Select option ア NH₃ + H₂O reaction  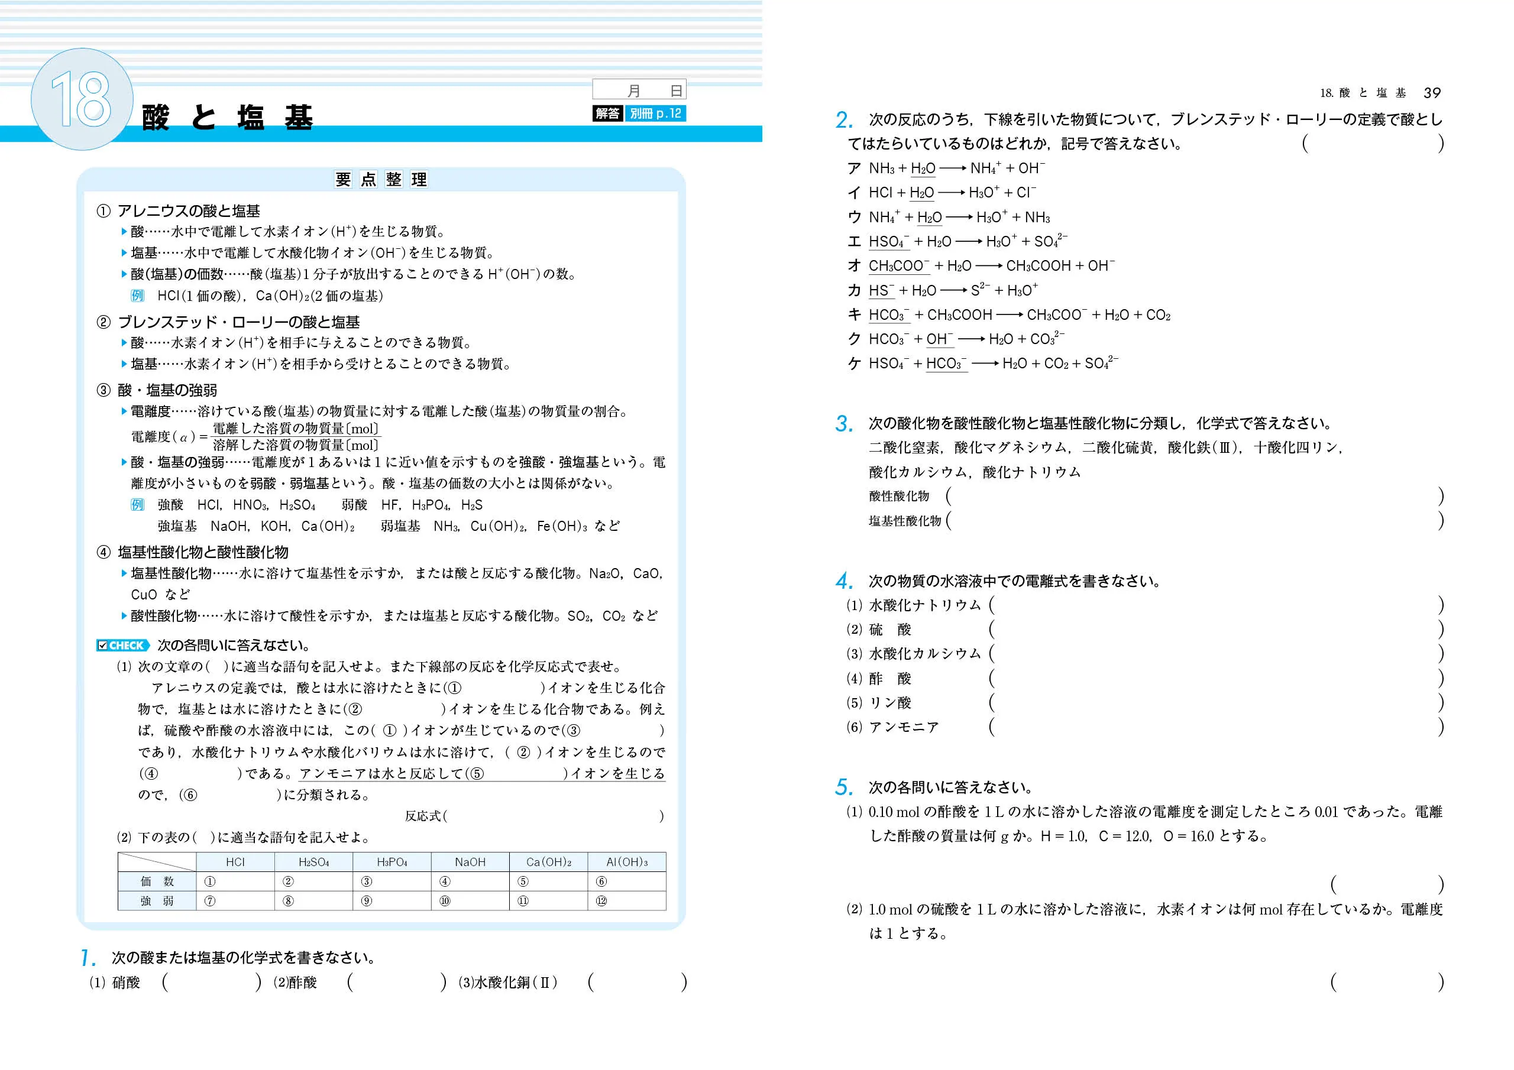pos(946,168)
